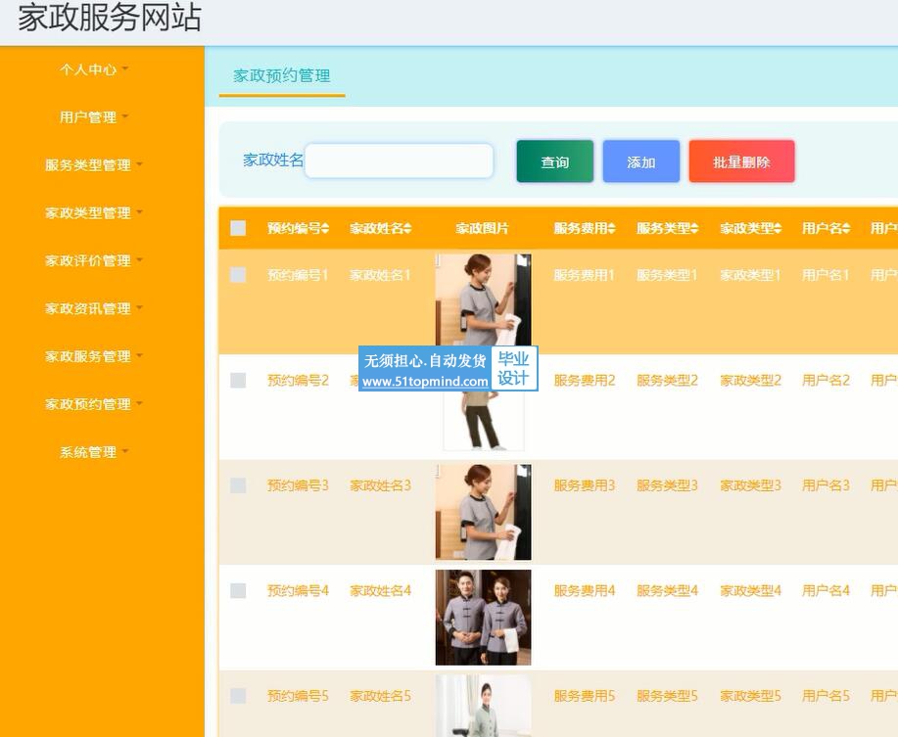The image size is (898, 737).
Task: Select cell 用户名2
Action: 826,381
